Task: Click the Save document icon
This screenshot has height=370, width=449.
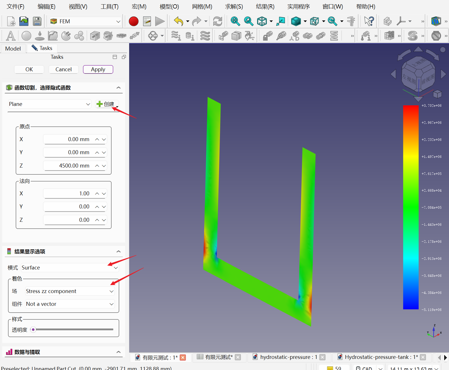Action: 37,21
